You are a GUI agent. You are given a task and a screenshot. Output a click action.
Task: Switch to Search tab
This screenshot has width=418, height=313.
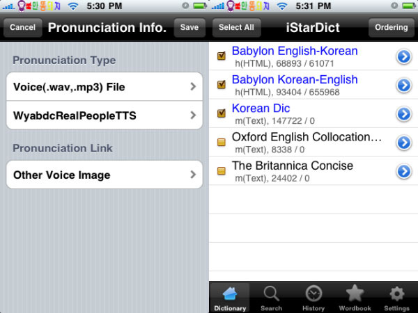(272, 298)
